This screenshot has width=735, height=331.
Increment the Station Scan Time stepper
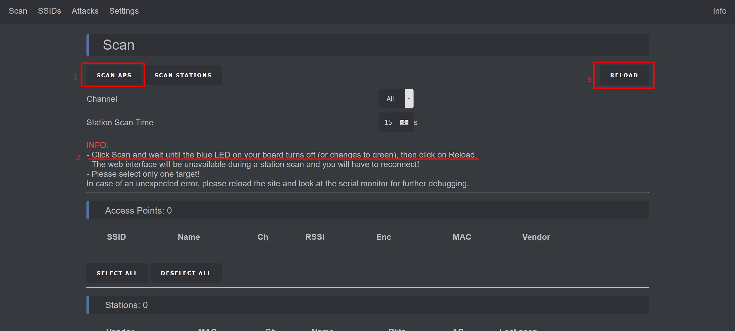(403, 121)
